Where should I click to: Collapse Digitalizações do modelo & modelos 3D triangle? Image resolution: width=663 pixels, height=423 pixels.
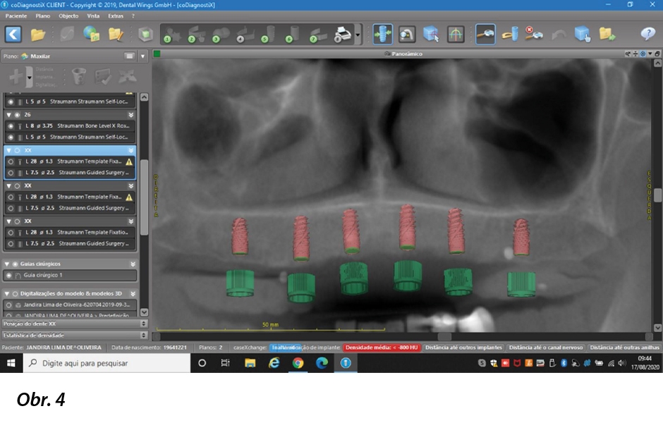pos(7,294)
